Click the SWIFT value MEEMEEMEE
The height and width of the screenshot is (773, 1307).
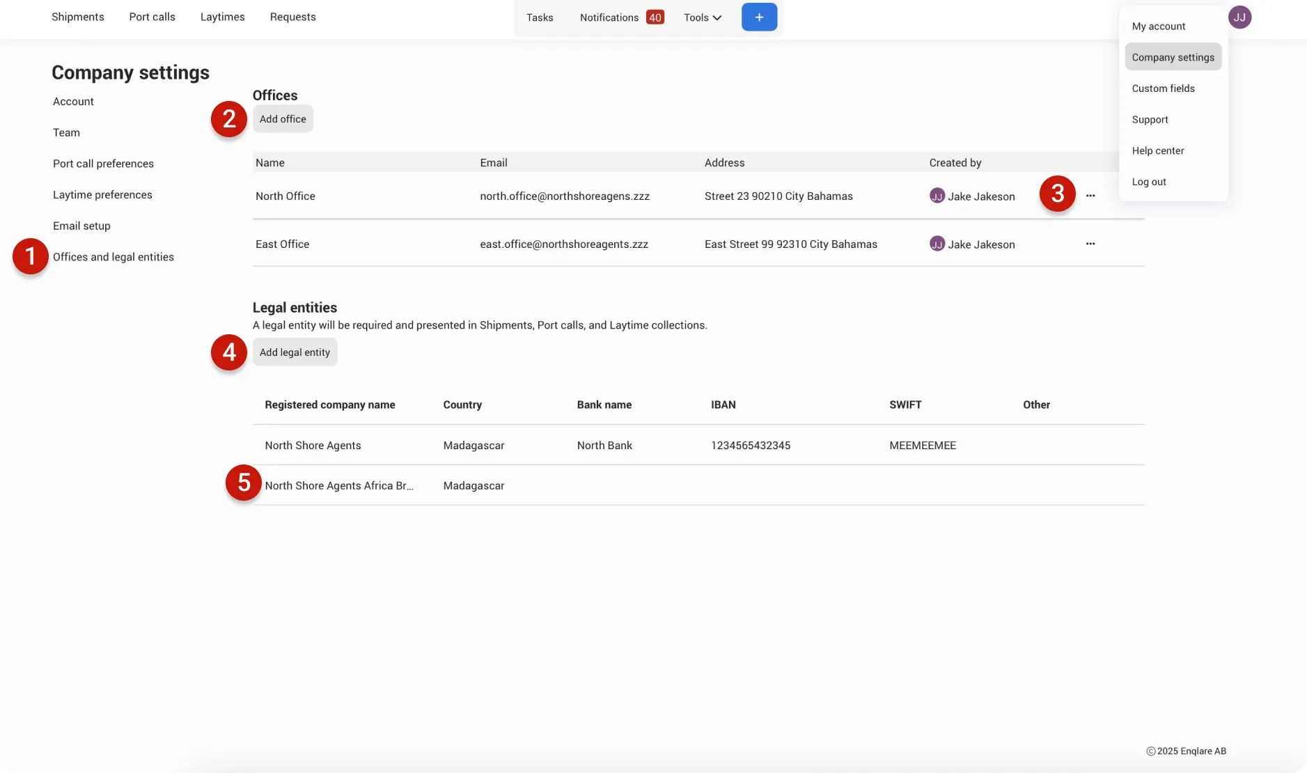(923, 446)
